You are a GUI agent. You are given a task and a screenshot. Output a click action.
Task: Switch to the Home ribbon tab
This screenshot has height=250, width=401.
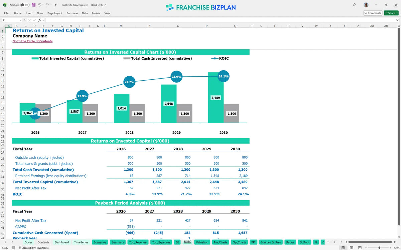coord(18,13)
